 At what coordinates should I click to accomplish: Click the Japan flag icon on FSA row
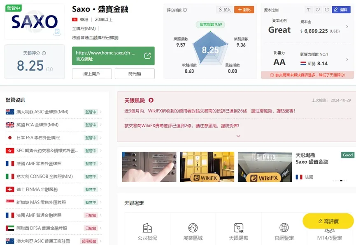coord(10,137)
